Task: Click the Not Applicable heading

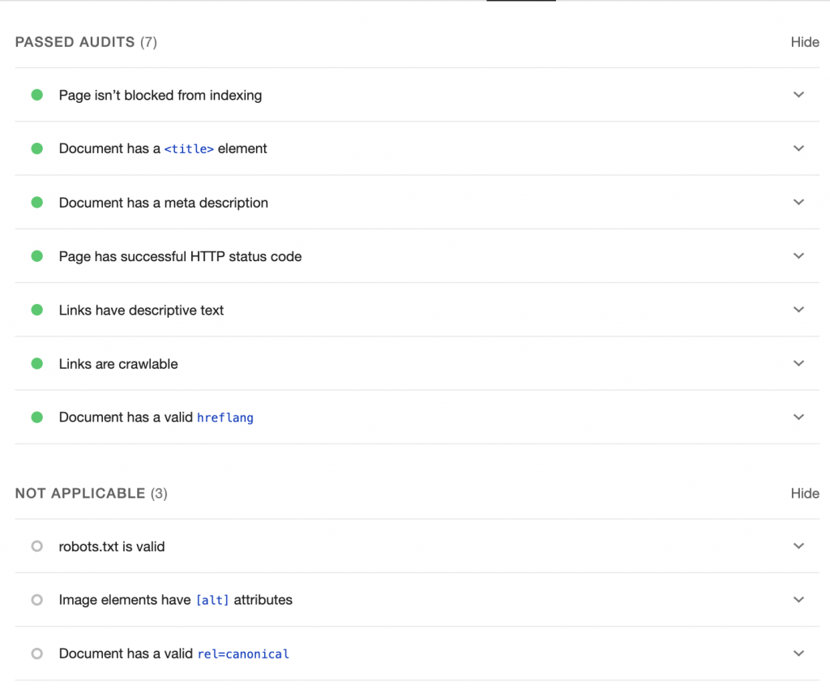Action: tap(80, 493)
